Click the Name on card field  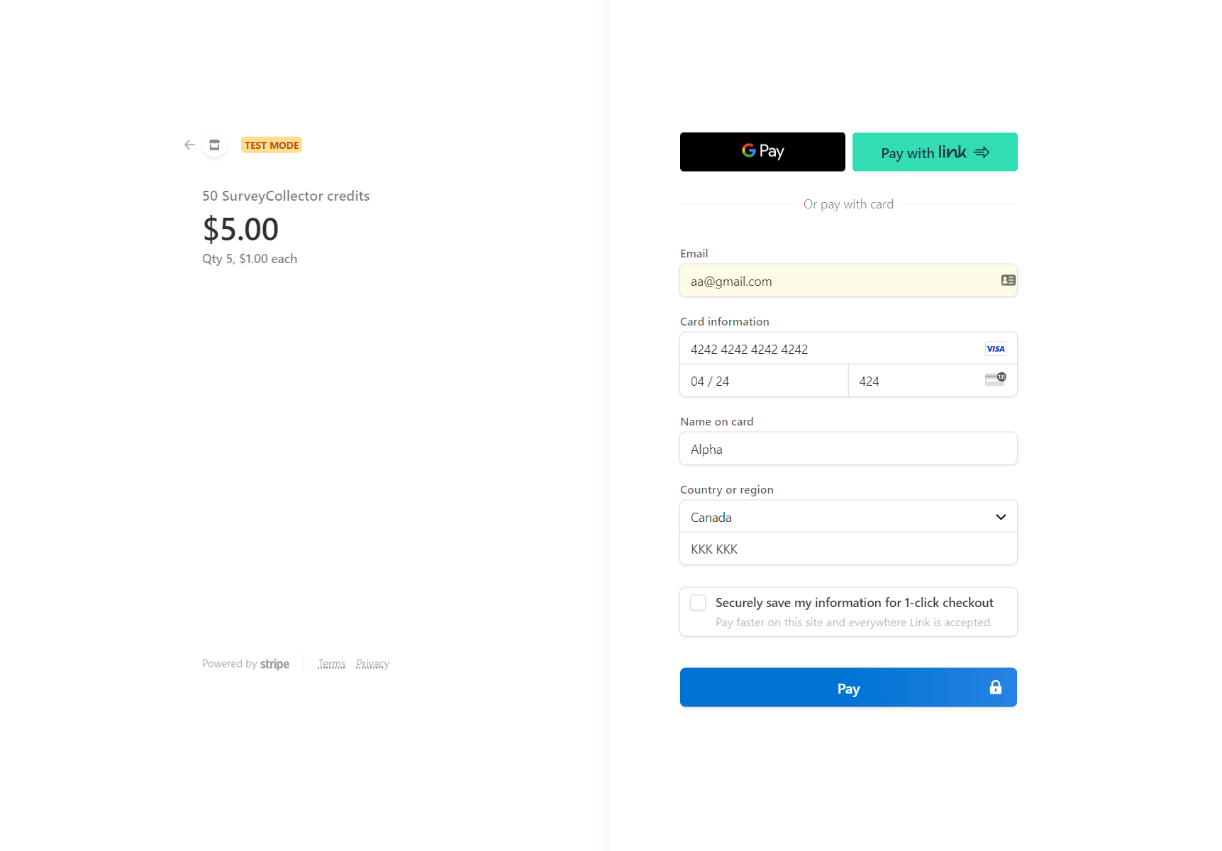(x=848, y=449)
